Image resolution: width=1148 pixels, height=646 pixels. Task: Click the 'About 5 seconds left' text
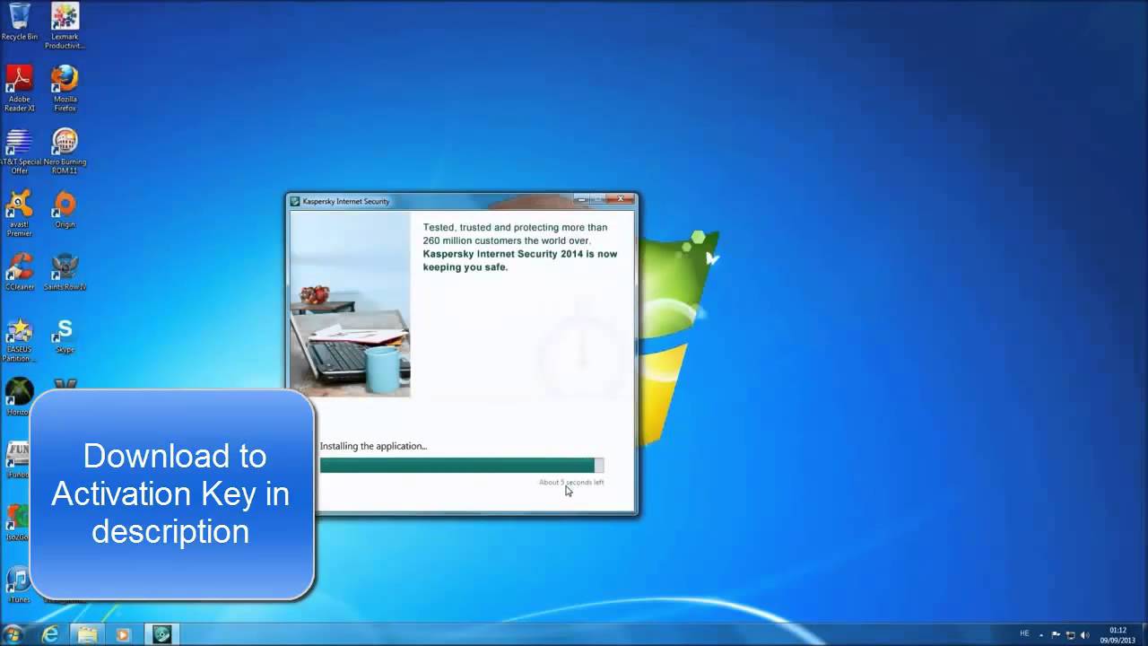[571, 482]
